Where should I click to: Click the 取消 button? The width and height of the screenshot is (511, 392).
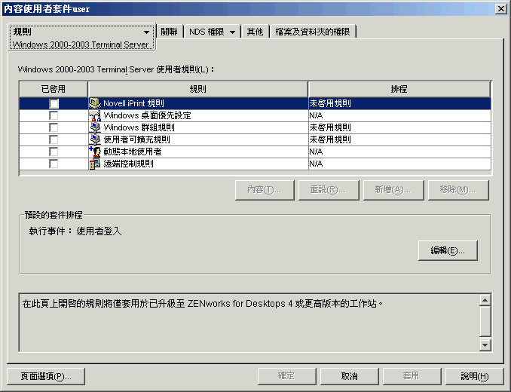pyautogui.click(x=350, y=376)
